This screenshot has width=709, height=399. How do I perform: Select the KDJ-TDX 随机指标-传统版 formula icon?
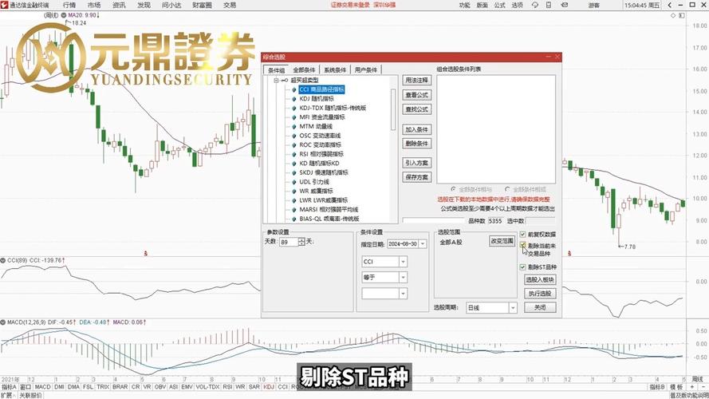coord(294,108)
